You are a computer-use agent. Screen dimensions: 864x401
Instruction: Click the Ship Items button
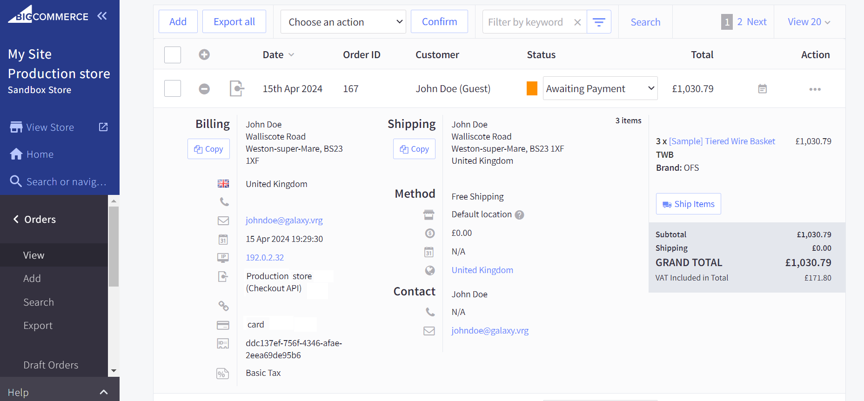[688, 204]
